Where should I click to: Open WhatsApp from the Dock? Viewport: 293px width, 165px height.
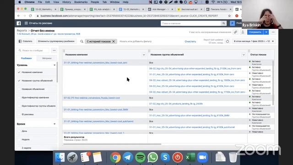coord(152,157)
